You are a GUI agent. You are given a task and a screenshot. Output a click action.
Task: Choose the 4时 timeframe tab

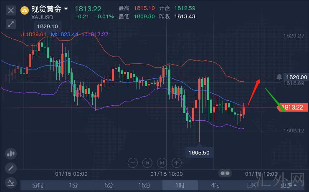(x=215, y=185)
